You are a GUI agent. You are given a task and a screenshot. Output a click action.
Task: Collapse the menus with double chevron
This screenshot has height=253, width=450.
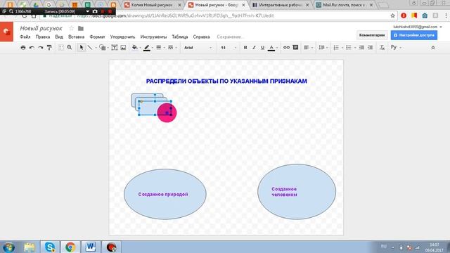click(433, 48)
